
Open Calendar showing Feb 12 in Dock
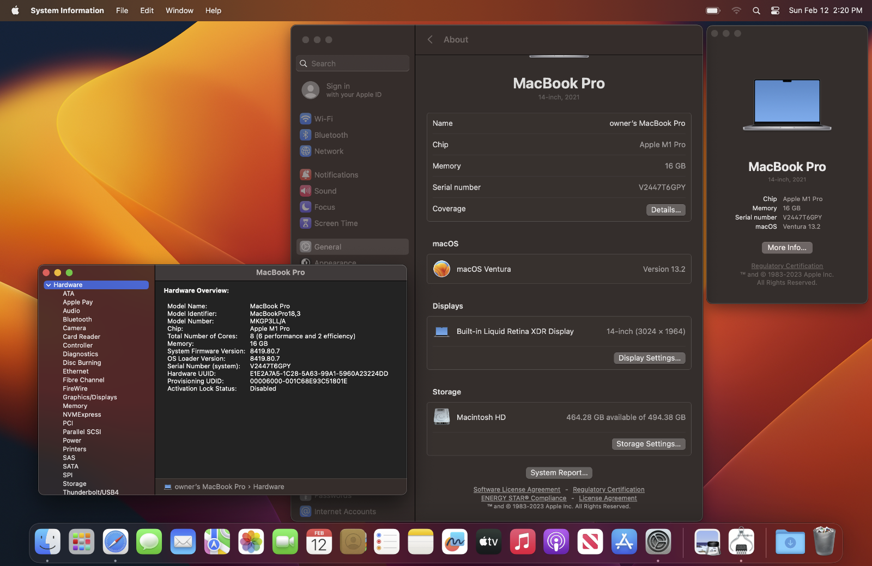point(319,542)
